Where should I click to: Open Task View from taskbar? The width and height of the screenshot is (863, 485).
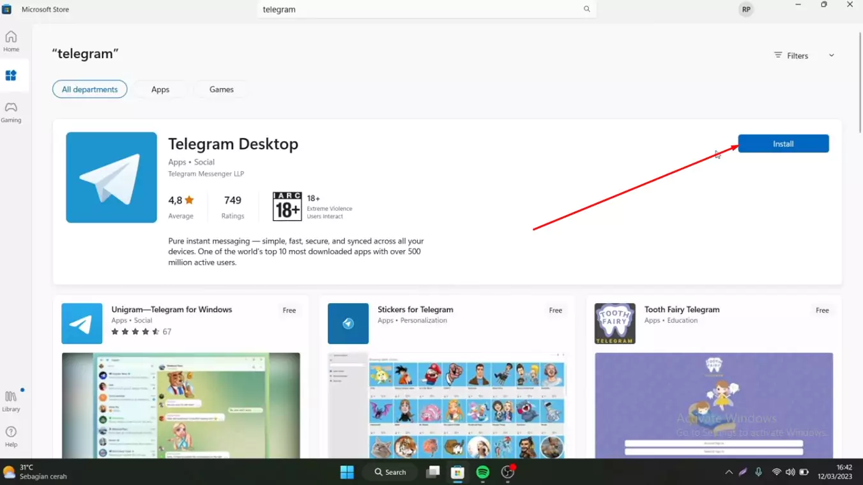coord(433,472)
